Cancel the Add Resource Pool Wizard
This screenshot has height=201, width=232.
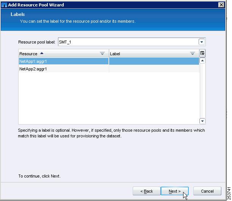point(207,191)
